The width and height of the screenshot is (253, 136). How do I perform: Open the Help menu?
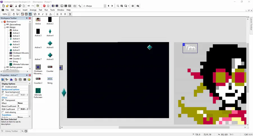[x=68, y=10]
